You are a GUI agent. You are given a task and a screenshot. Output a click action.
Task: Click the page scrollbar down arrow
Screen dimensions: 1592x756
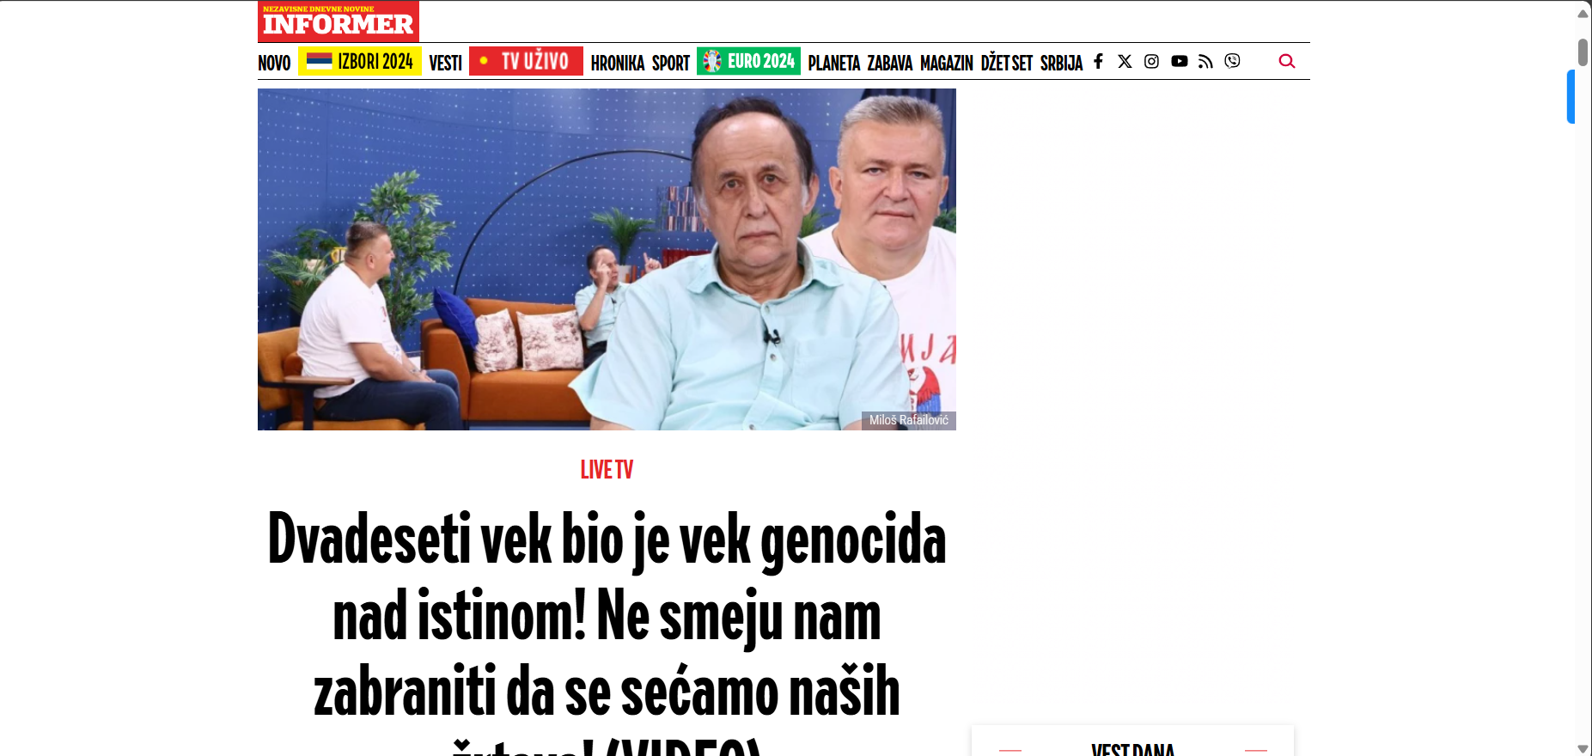1583,748
